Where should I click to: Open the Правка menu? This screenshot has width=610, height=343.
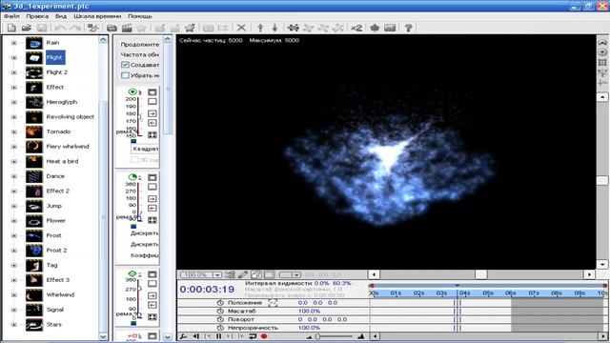tap(37, 16)
